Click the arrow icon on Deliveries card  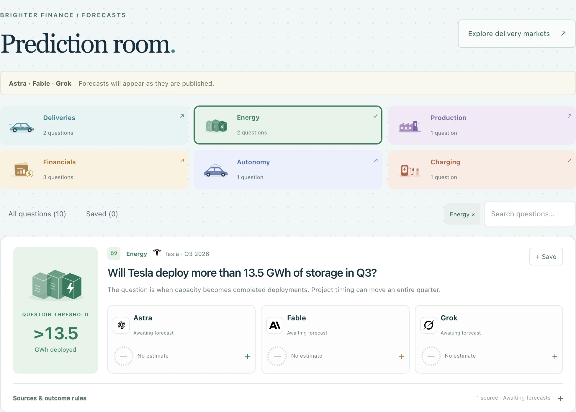point(182,116)
